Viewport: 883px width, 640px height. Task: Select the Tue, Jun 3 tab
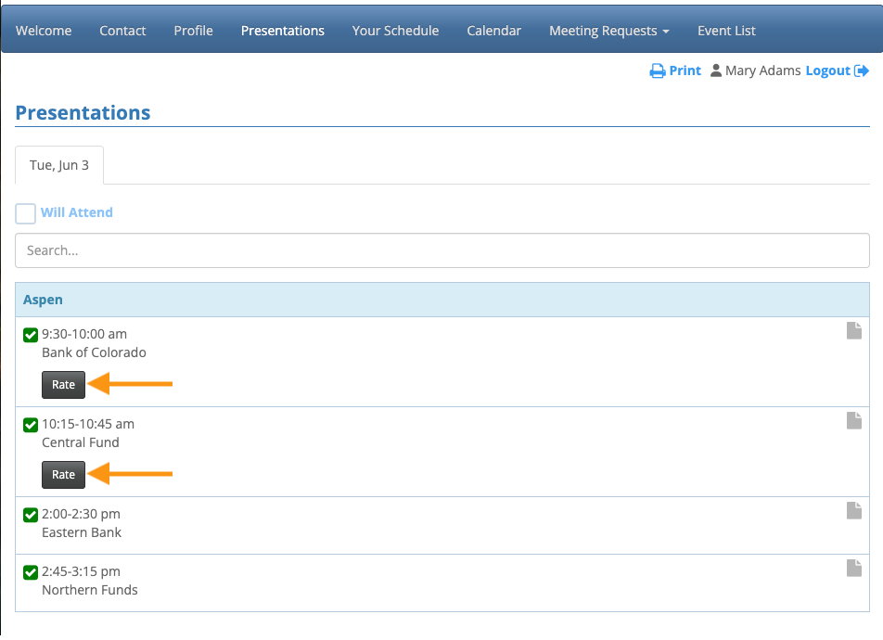[x=59, y=165]
